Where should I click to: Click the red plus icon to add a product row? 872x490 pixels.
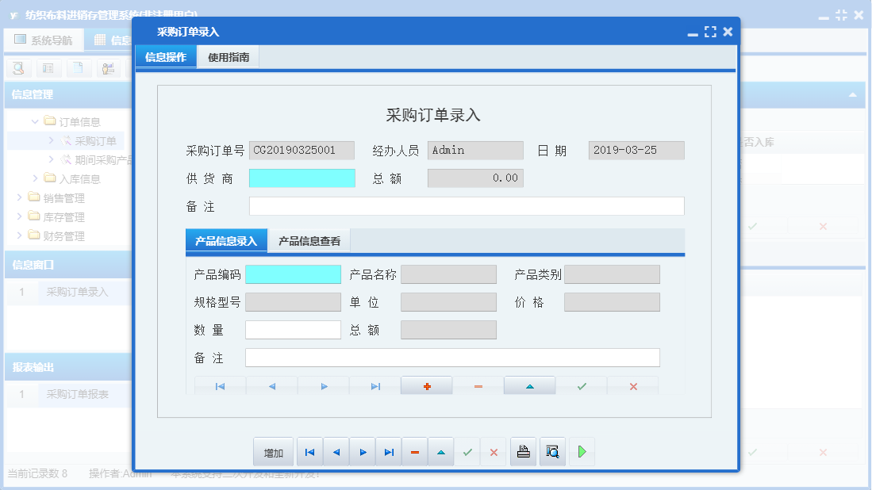[x=426, y=386]
